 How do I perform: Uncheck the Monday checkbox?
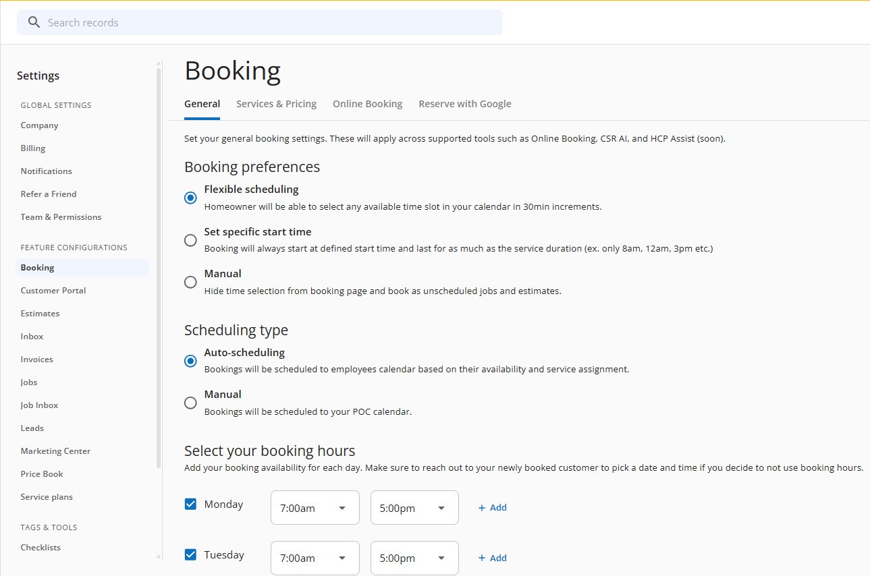[190, 504]
